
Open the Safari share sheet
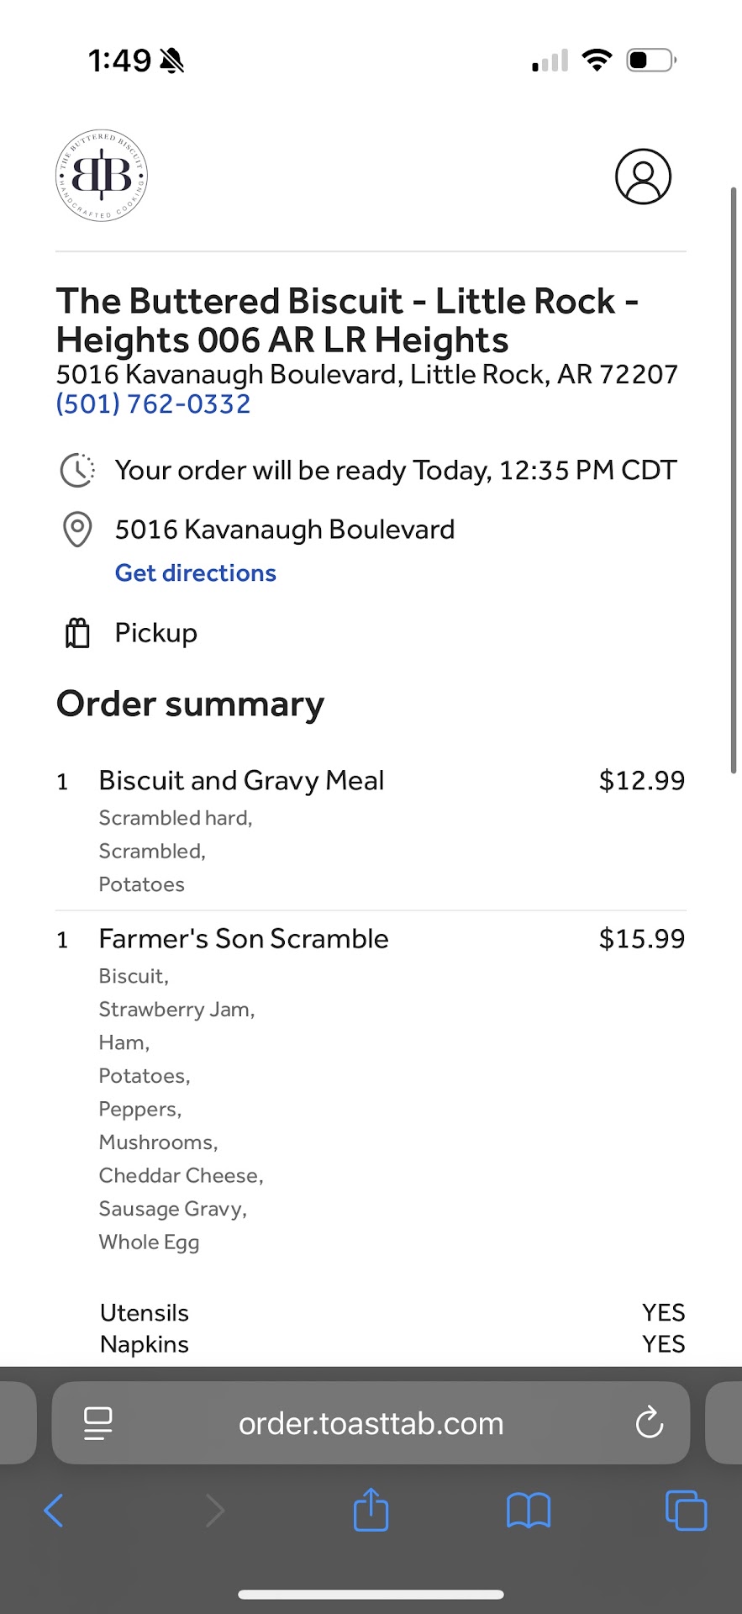371,1510
